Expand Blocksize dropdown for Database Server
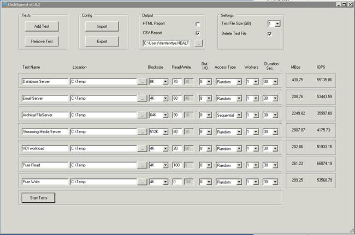This screenshot has width=355, height=235. 165,82
